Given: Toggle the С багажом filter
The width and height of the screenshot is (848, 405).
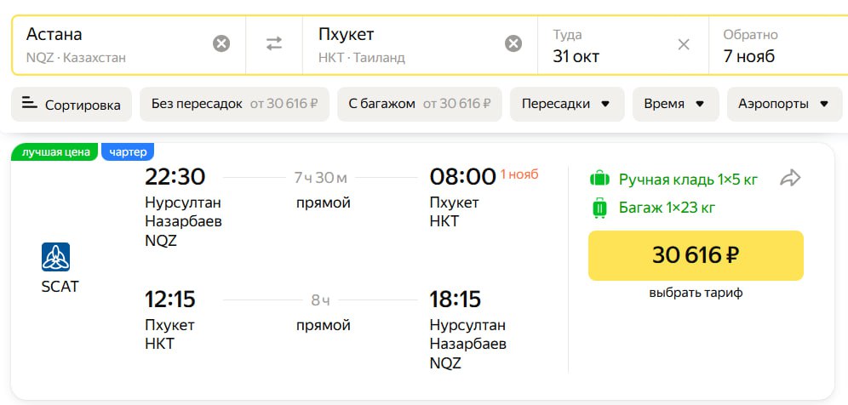Looking at the screenshot, I should coord(419,104).
